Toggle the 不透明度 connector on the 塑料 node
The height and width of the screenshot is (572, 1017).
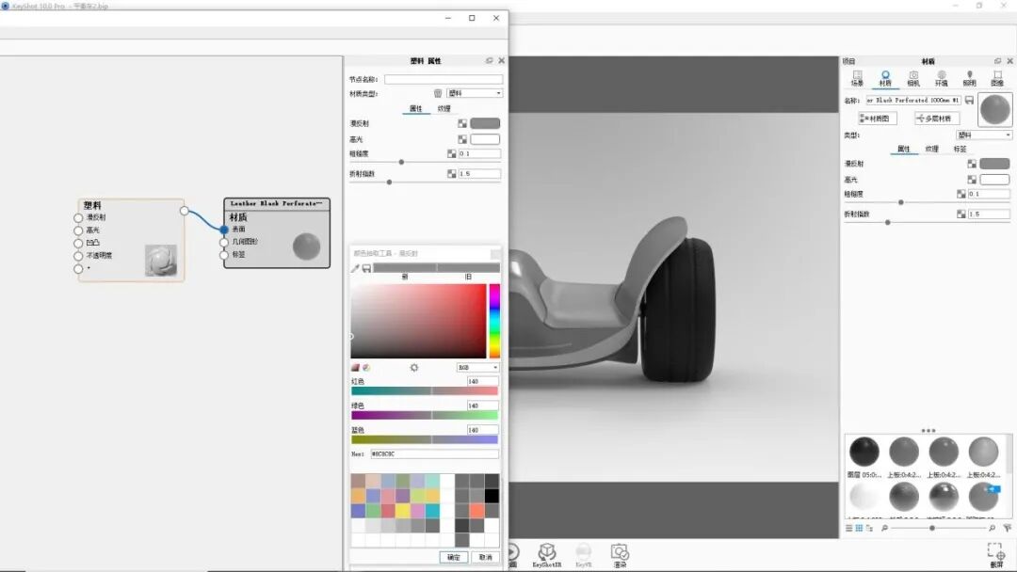click(76, 255)
